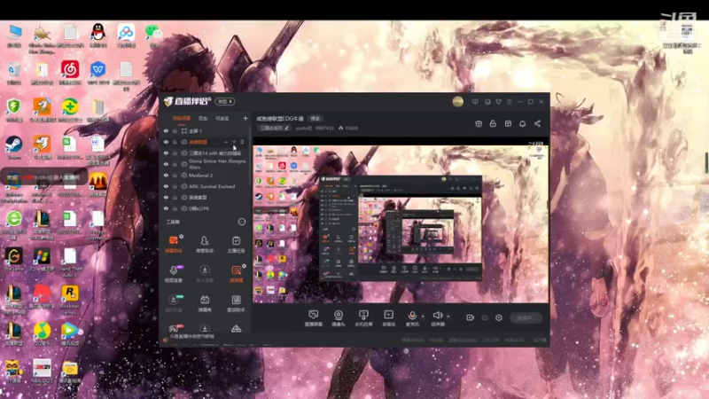
Task: Open the Steam desktop icon
Action: (13, 146)
